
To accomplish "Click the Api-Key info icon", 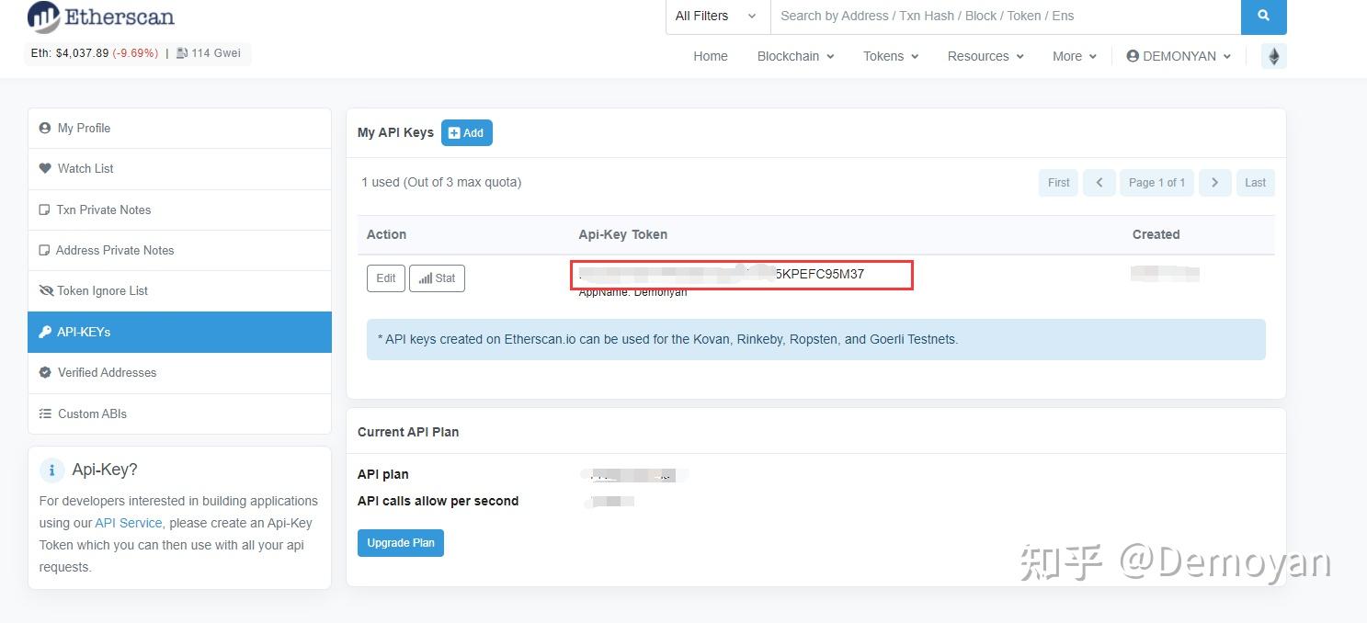I will 51,470.
